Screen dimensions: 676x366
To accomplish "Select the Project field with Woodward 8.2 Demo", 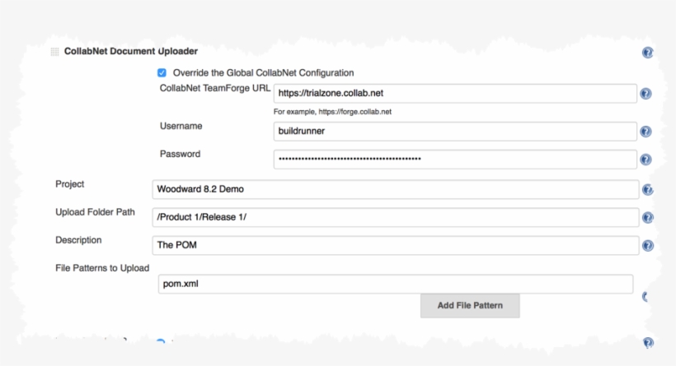I will 396,189.
